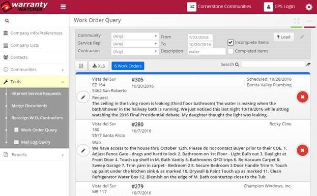The image size is (317, 196).
Task: Click the expand panel fullscreen icon
Action: [x=297, y=21]
